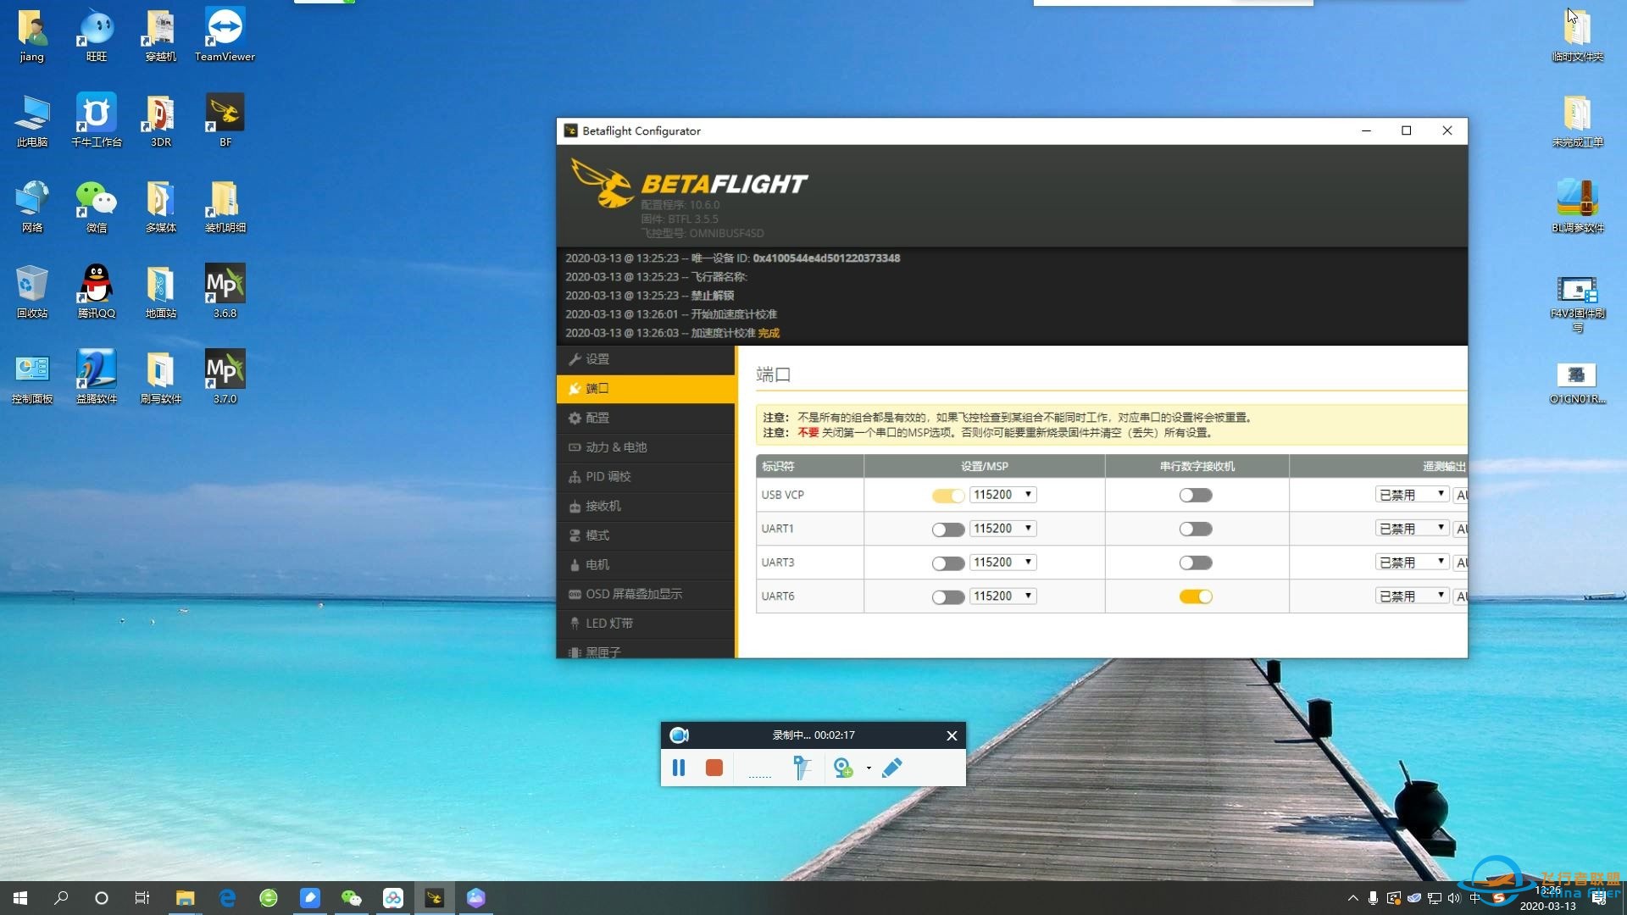This screenshot has height=915, width=1627.
Task: Open USB VCP telemetry 已禁用 dropdown
Action: (1412, 495)
